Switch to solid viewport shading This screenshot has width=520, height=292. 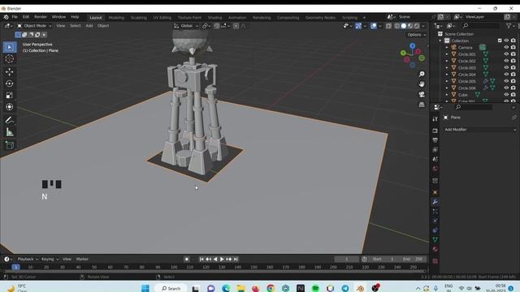click(x=404, y=26)
